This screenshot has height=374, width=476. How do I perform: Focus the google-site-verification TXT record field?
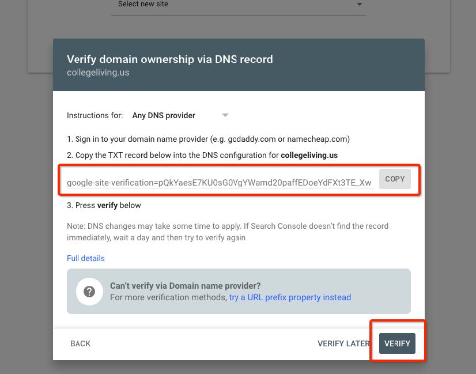221,182
